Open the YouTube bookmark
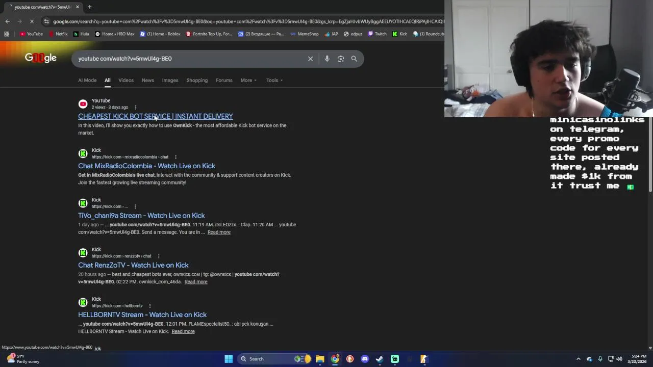This screenshot has width=653, height=367. tap(32, 34)
